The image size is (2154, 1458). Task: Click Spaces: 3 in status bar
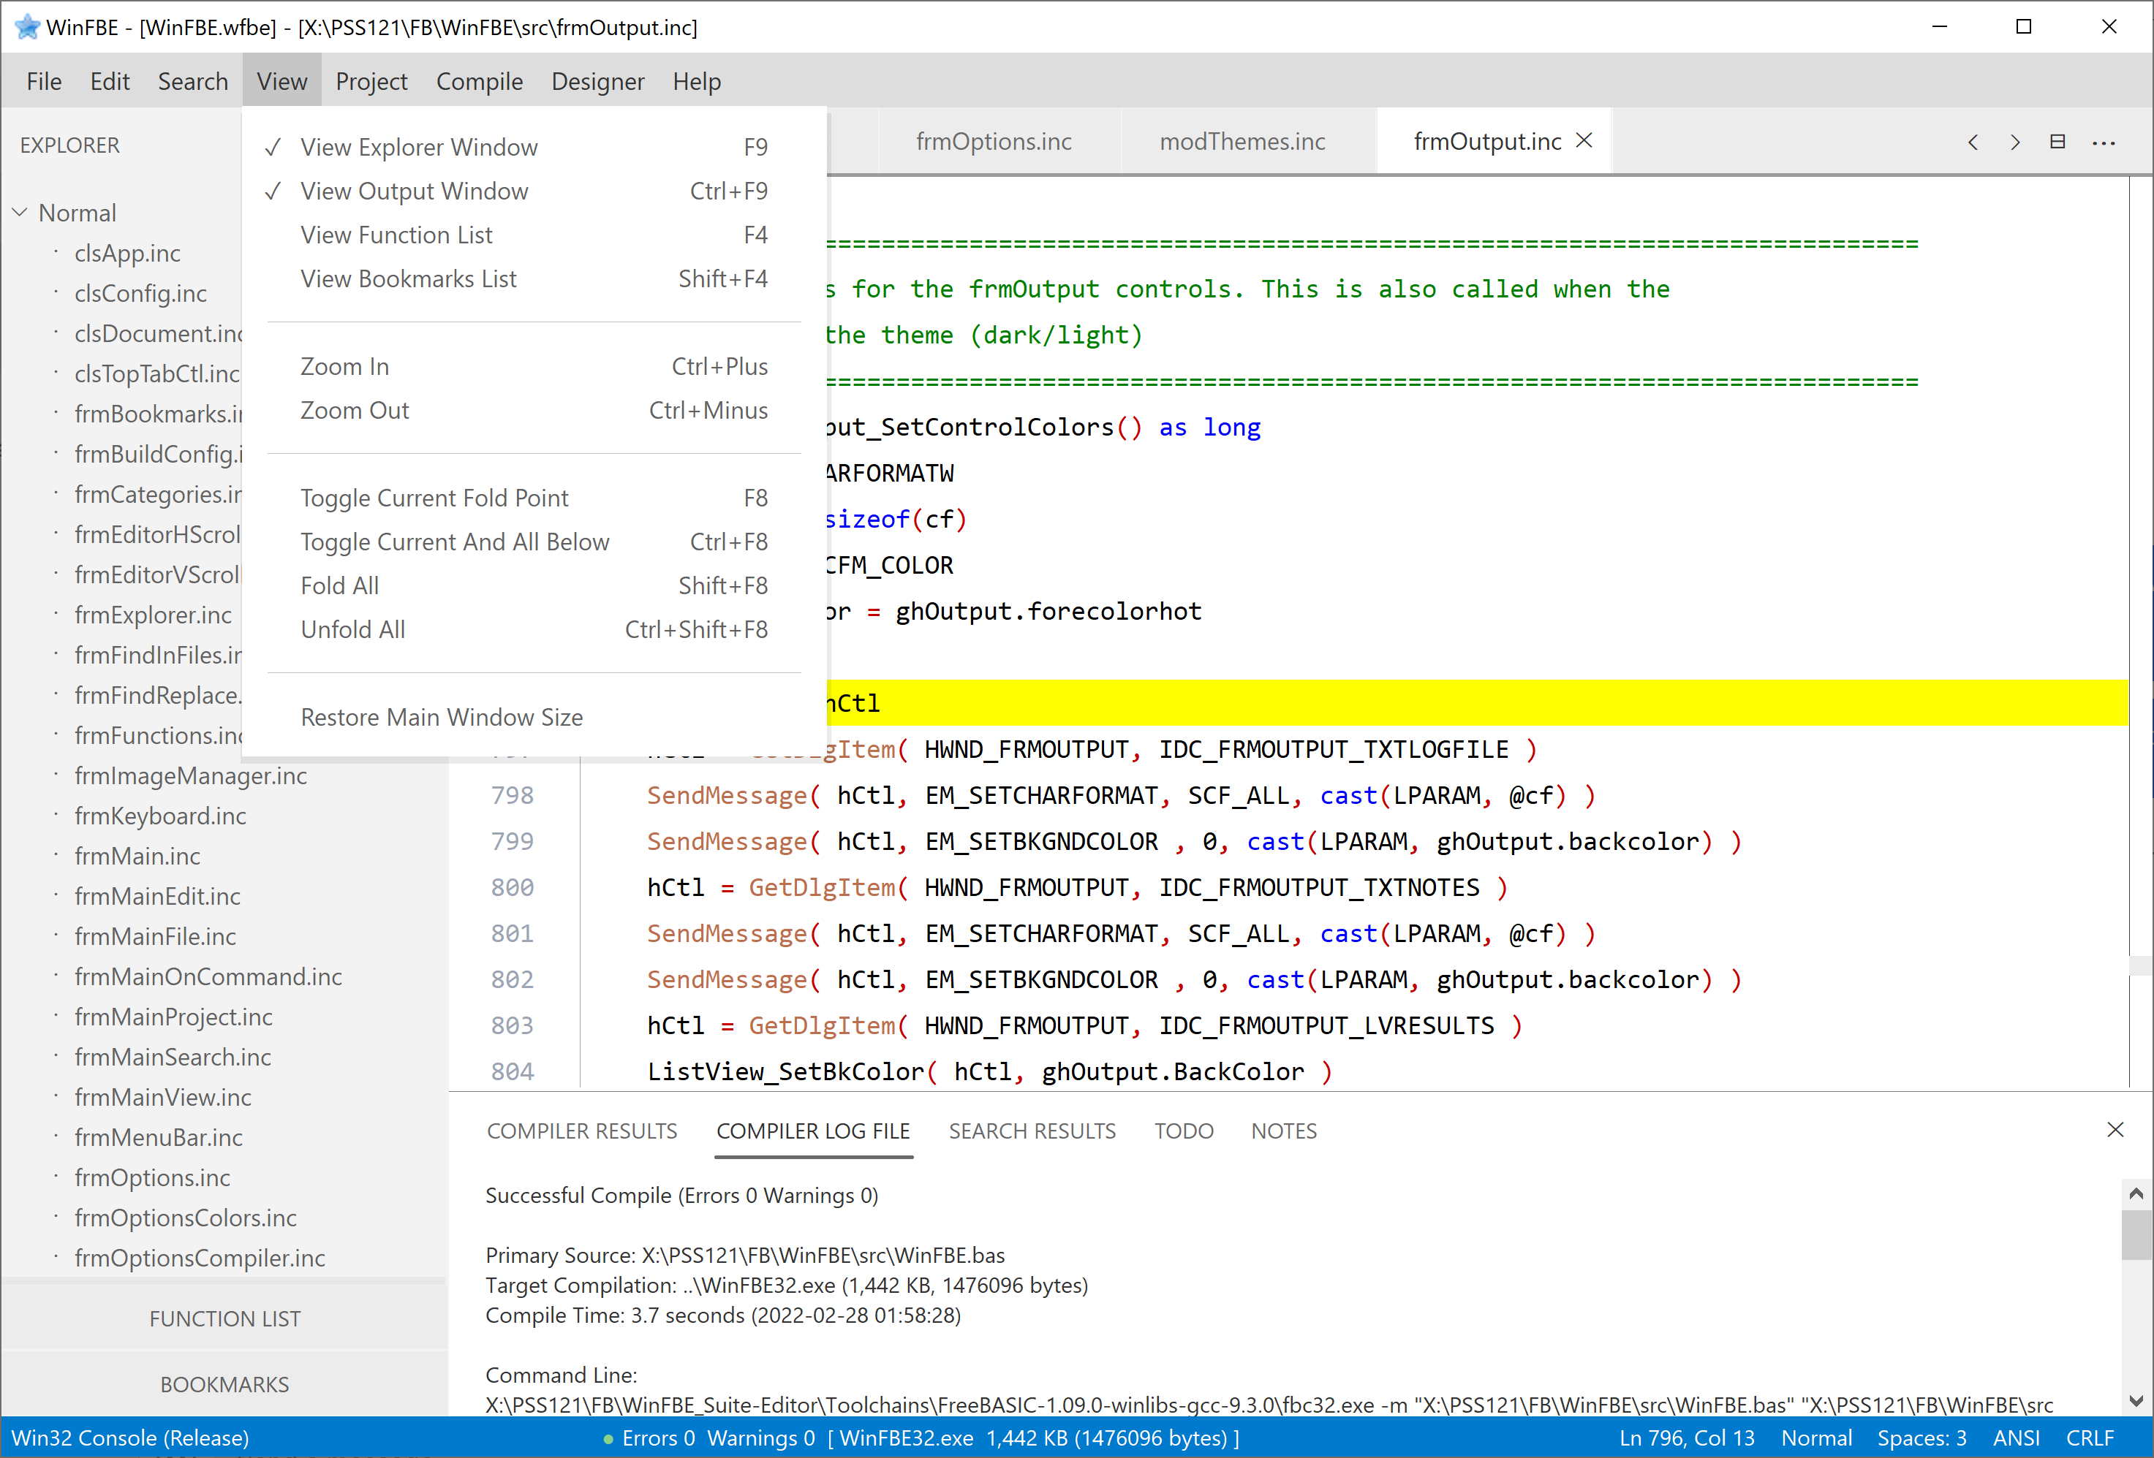tap(1921, 1438)
